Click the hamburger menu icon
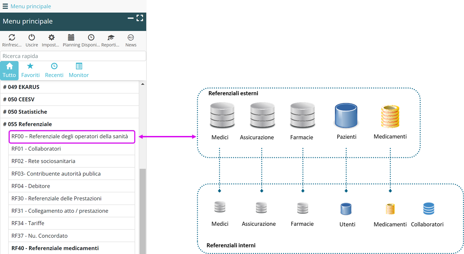The height and width of the screenshot is (254, 464). point(5,6)
